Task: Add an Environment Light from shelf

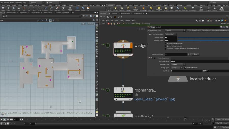Action: [159, 9]
